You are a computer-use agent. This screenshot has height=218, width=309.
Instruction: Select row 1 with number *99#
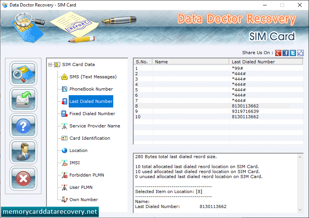coord(218,68)
